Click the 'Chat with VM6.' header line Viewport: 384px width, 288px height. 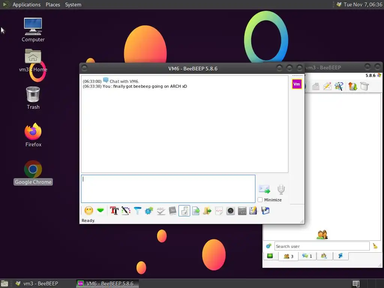[x=124, y=81]
